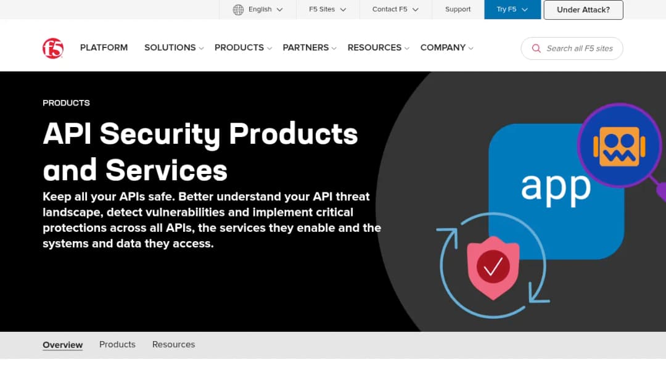Open the COMPANY nav label

pyautogui.click(x=443, y=47)
